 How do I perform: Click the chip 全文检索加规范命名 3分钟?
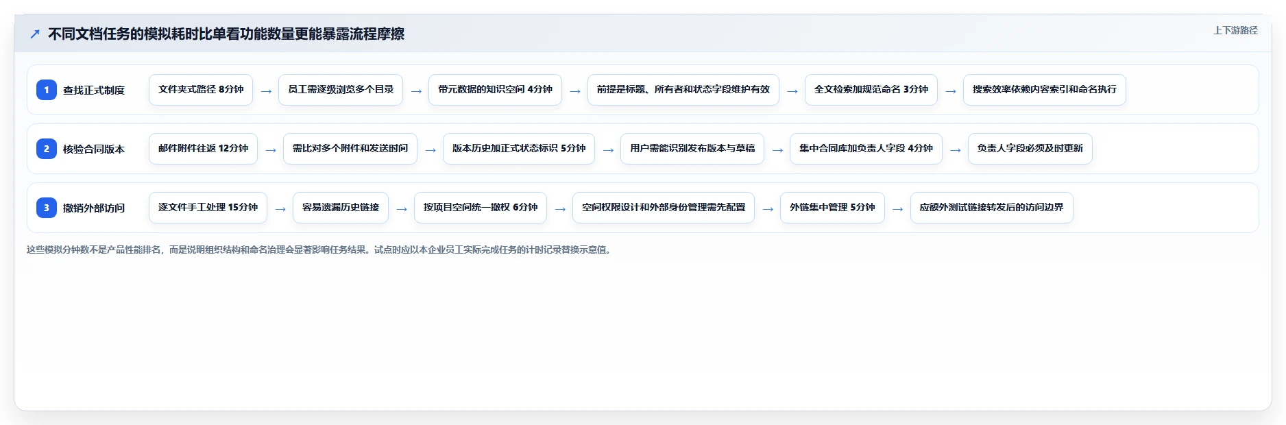pos(871,90)
